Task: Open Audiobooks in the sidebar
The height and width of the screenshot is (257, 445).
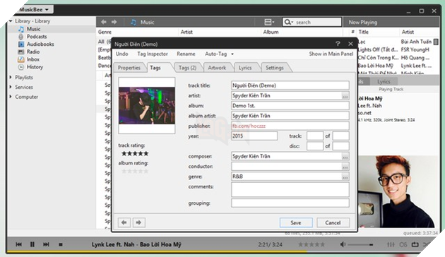Action: tap(40, 44)
